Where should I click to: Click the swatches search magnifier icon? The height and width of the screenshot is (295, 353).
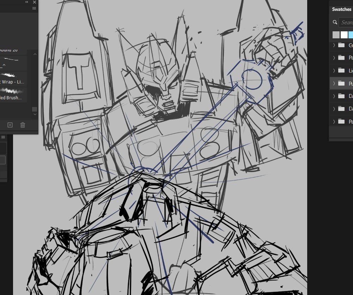335,22
